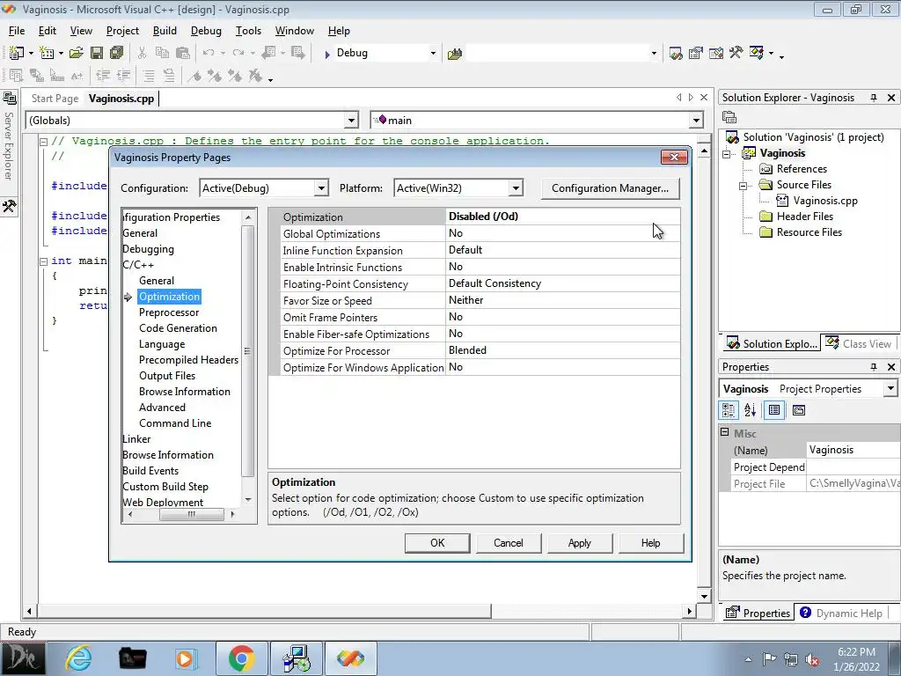This screenshot has height=676, width=901.
Task: Switch to the Start Page tab
Action: 55,99
